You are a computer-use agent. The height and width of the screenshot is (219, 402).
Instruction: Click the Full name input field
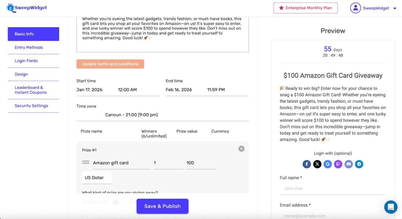[x=333, y=188]
